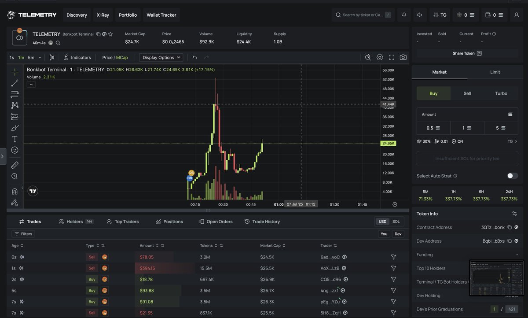Select the trend line drawing tool

15,83
